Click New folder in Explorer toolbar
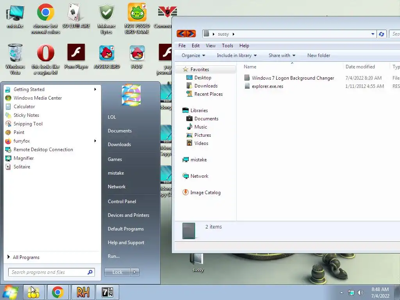This screenshot has width=400, height=300. [x=319, y=55]
